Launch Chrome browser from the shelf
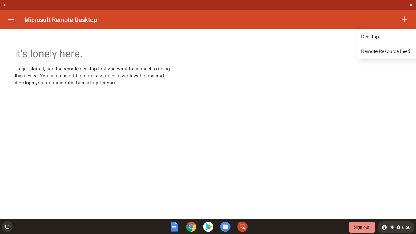This screenshot has height=234, width=416. tap(191, 227)
